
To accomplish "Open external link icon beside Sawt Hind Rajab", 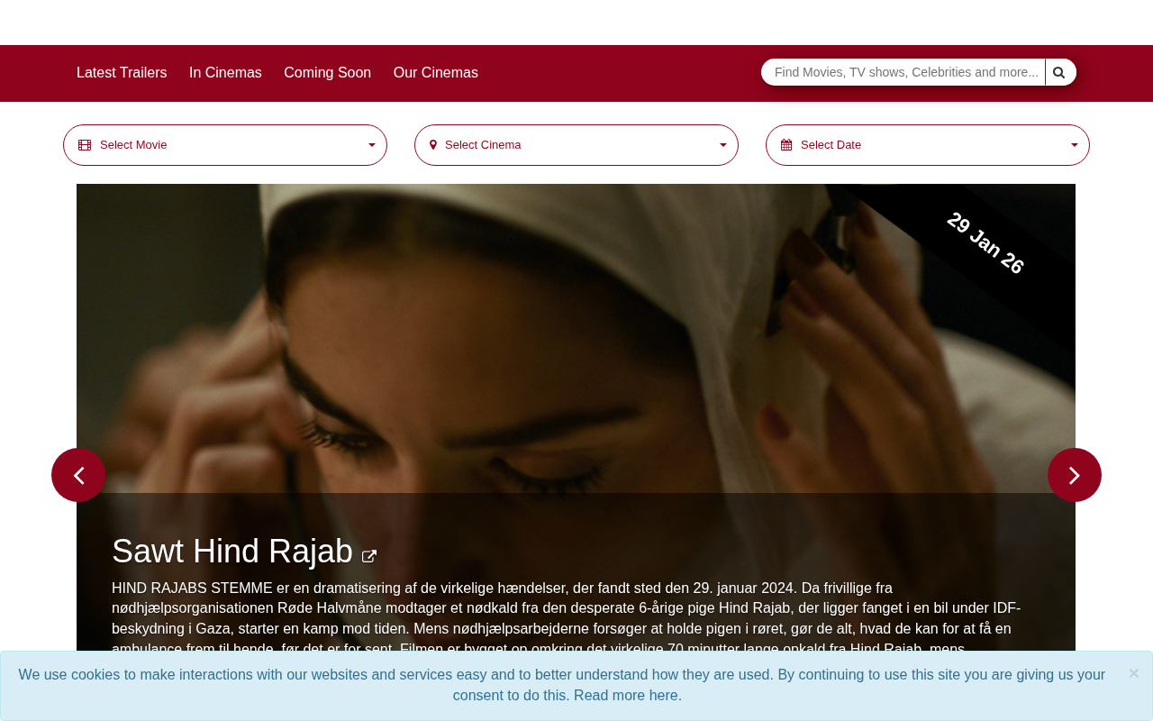I will pos(369,556).
